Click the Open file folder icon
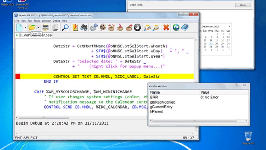 coord(32,27)
